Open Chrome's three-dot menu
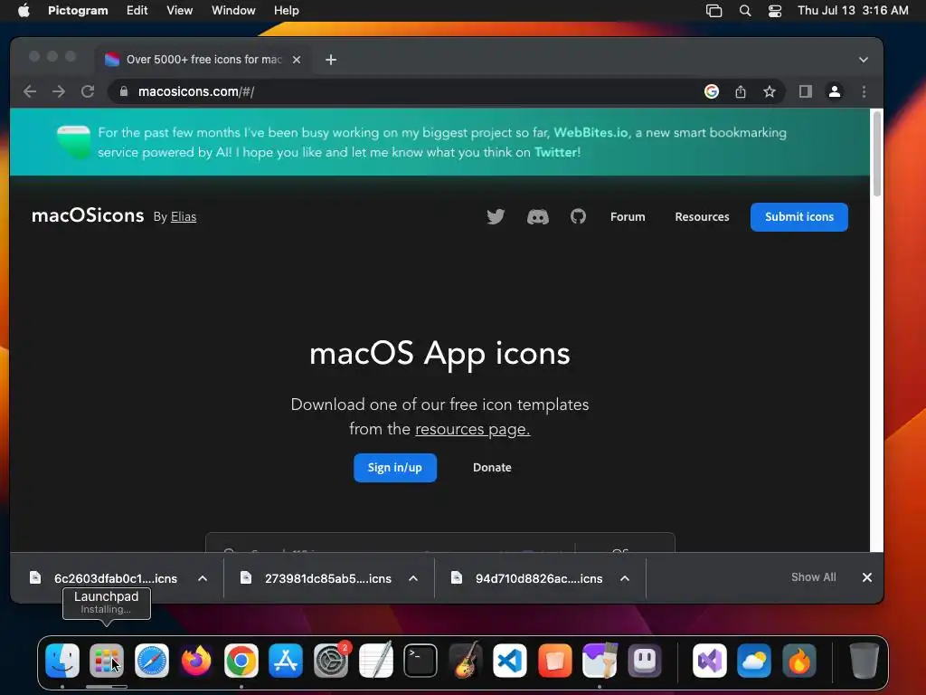 864,91
